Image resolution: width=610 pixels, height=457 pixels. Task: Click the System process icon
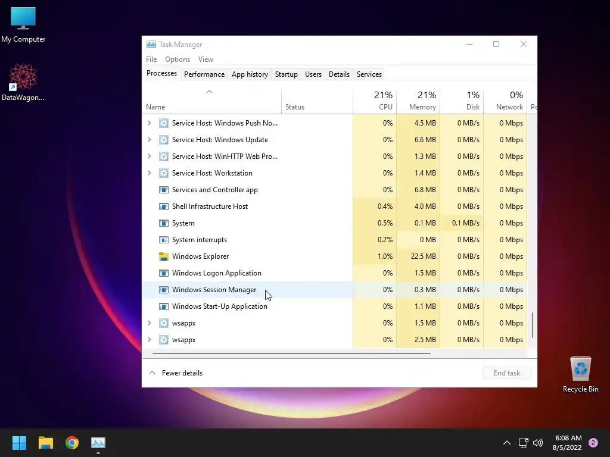(164, 223)
